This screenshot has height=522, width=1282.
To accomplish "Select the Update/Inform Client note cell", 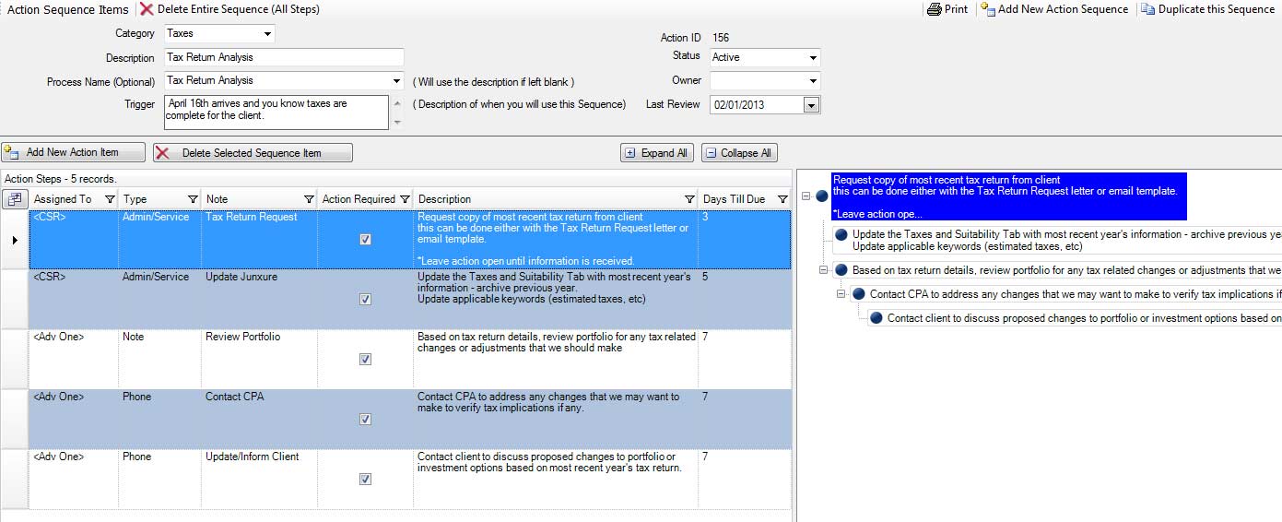I will (260, 479).
